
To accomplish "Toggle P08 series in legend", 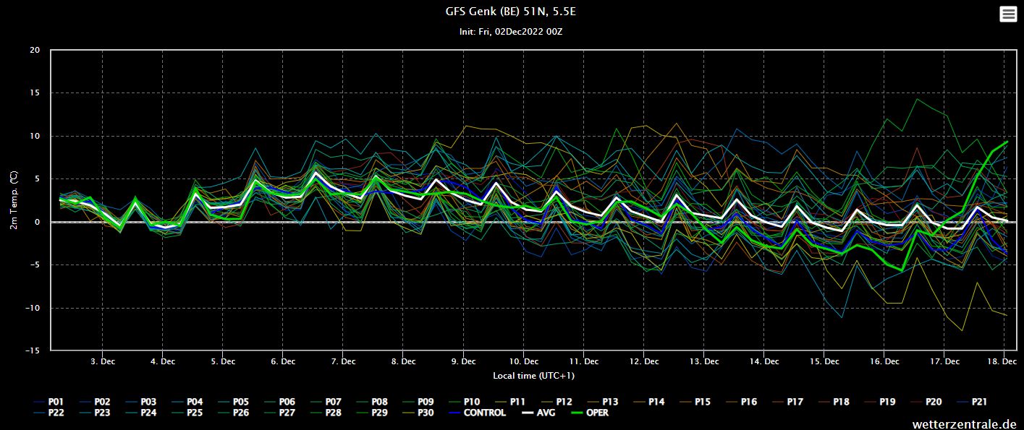I will click(373, 402).
